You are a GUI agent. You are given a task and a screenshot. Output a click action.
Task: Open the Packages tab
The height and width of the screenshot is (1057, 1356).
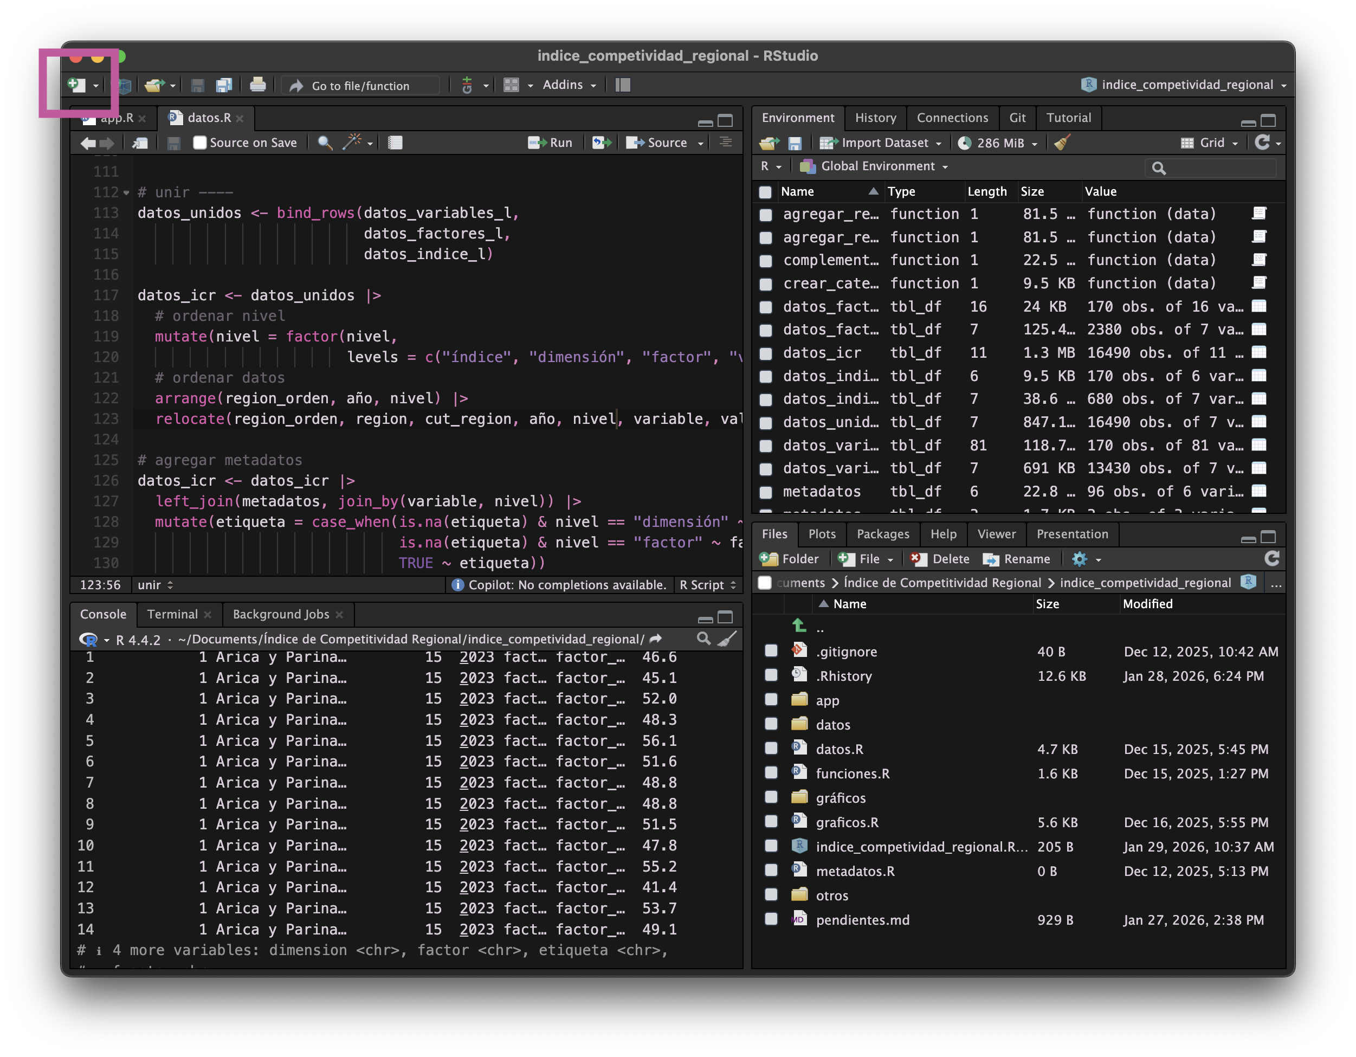coord(882,534)
